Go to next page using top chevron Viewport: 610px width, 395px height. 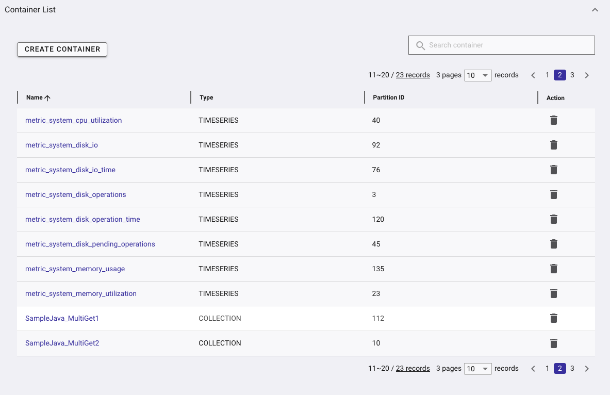click(x=587, y=75)
